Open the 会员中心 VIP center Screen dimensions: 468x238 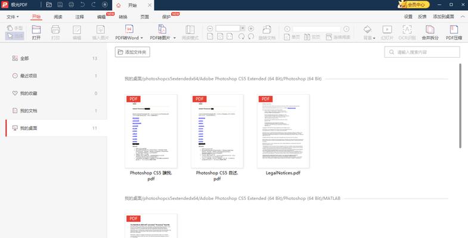(414, 5)
